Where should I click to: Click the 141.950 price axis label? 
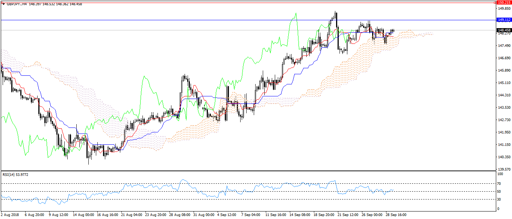pyautogui.click(x=504, y=132)
